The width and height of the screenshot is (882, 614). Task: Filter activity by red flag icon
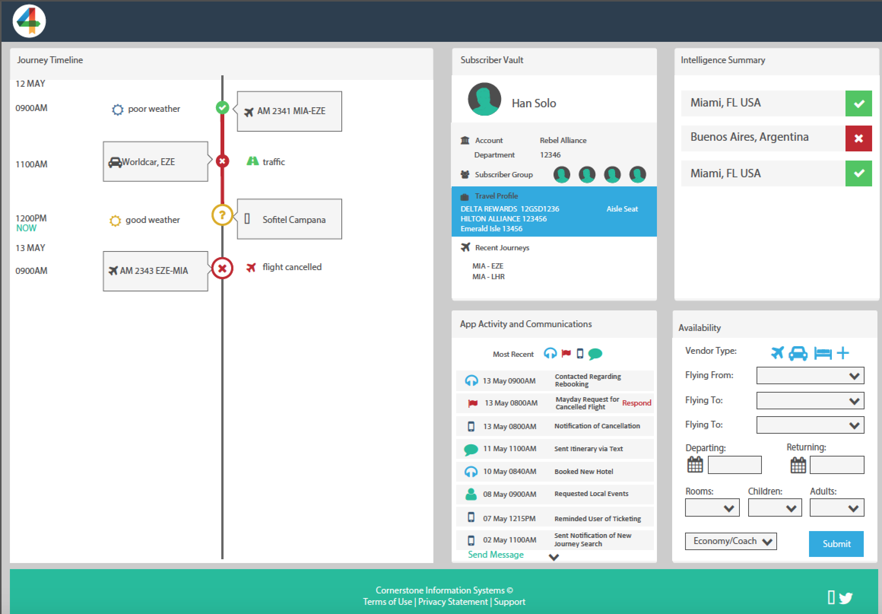[x=566, y=353]
